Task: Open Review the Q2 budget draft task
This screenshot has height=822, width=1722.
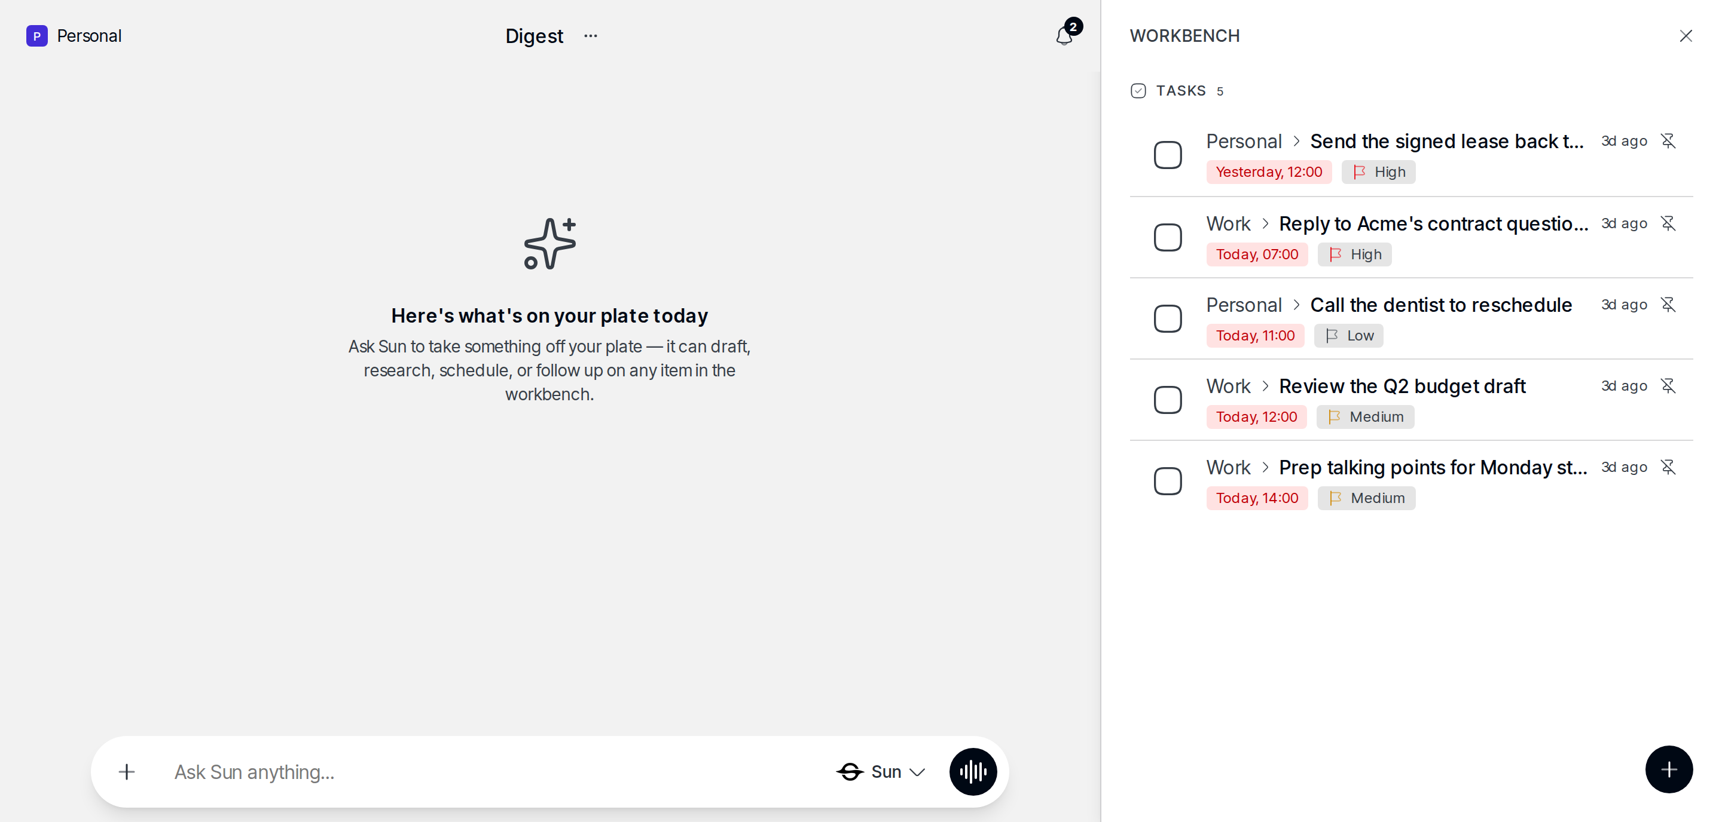Action: 1402,387
